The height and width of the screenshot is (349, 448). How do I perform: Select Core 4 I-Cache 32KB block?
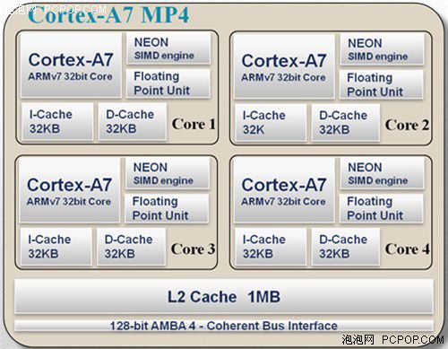[271, 247]
